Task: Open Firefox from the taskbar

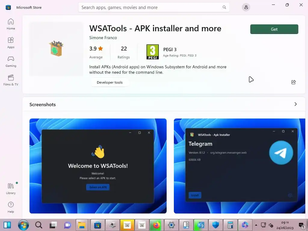Action: (156, 225)
